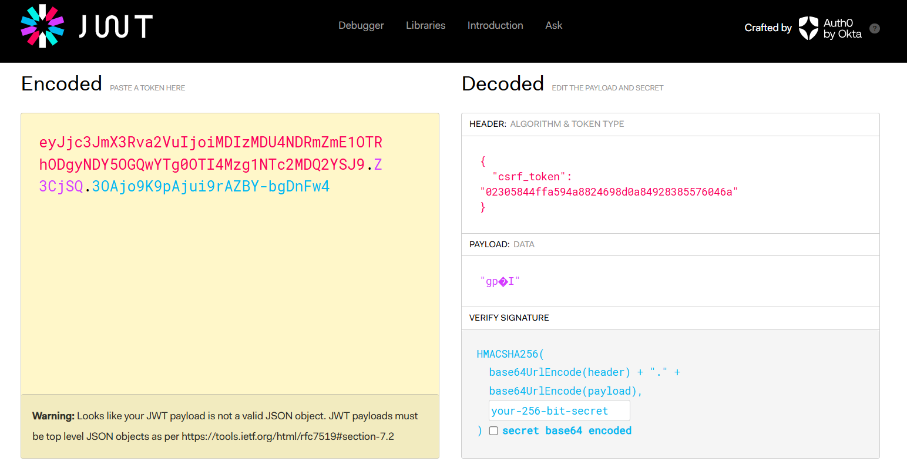Click the Auth0 by Okta link

842,28
